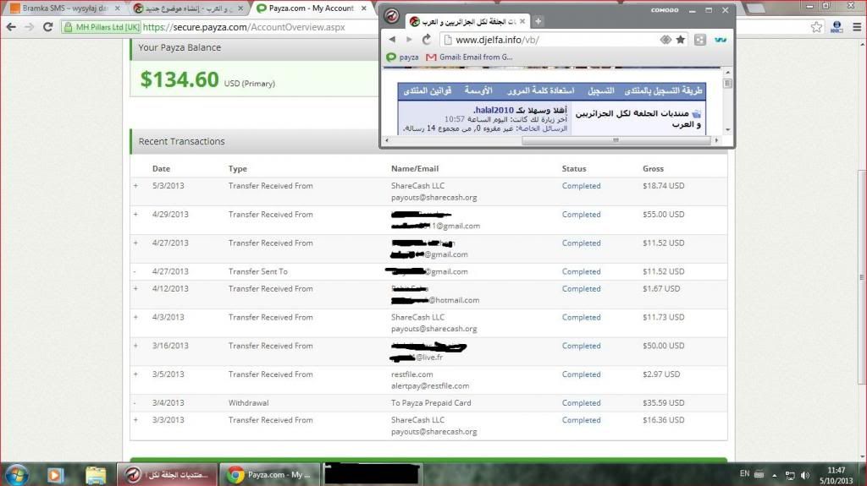Open Payza Chrome window from taskbar
Screen dimensions: 867x486
[x=270, y=474]
